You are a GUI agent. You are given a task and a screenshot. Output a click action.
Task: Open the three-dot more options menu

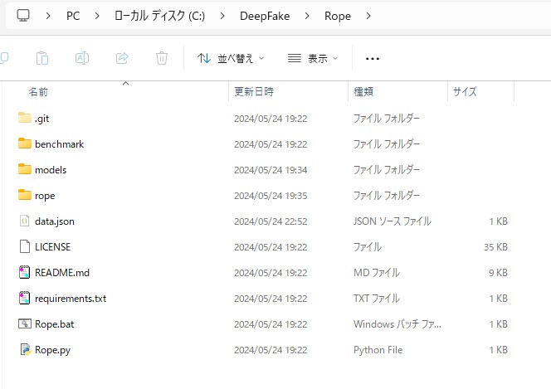click(372, 58)
